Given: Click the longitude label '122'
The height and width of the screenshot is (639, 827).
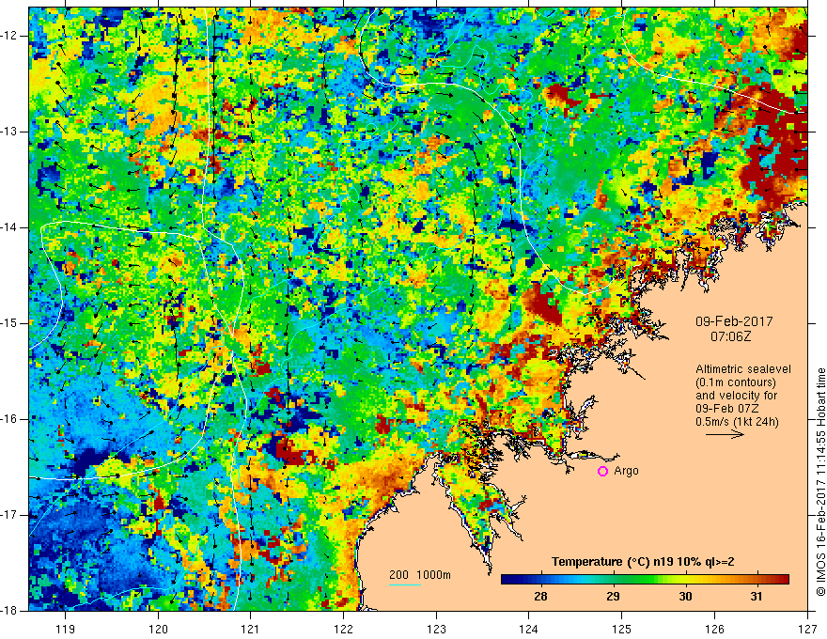Looking at the screenshot, I should coord(343,629).
